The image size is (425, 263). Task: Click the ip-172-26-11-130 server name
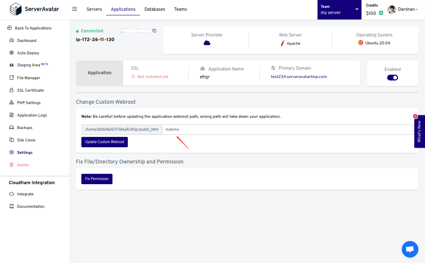click(x=95, y=39)
